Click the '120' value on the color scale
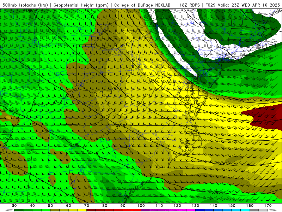Viewport: 282px width, 212px height. [177, 206]
